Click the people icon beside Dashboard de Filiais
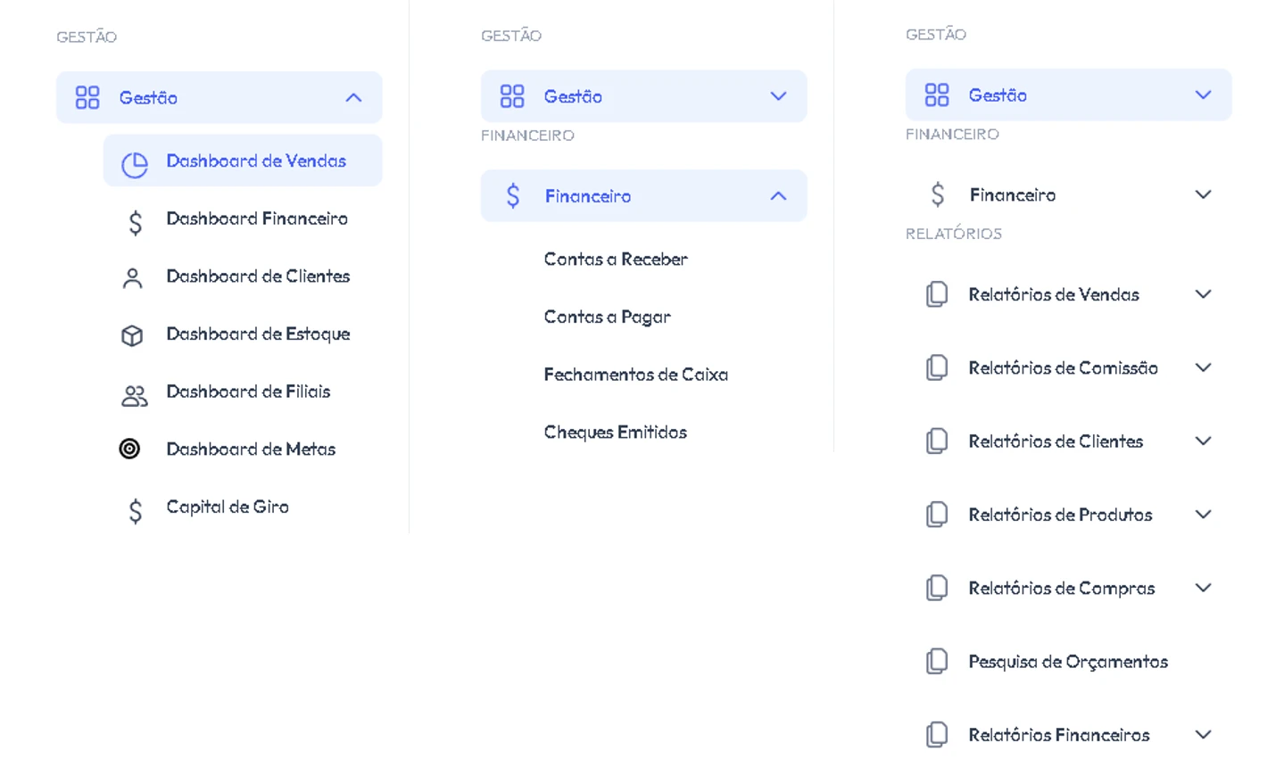1284x759 pixels. (x=135, y=395)
